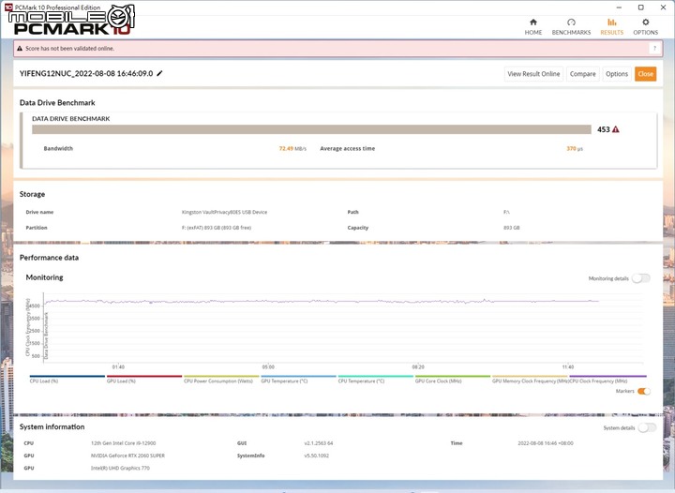Click the Kingston VaultPrivacy80ES drive name
The height and width of the screenshot is (493, 675).
pos(224,212)
